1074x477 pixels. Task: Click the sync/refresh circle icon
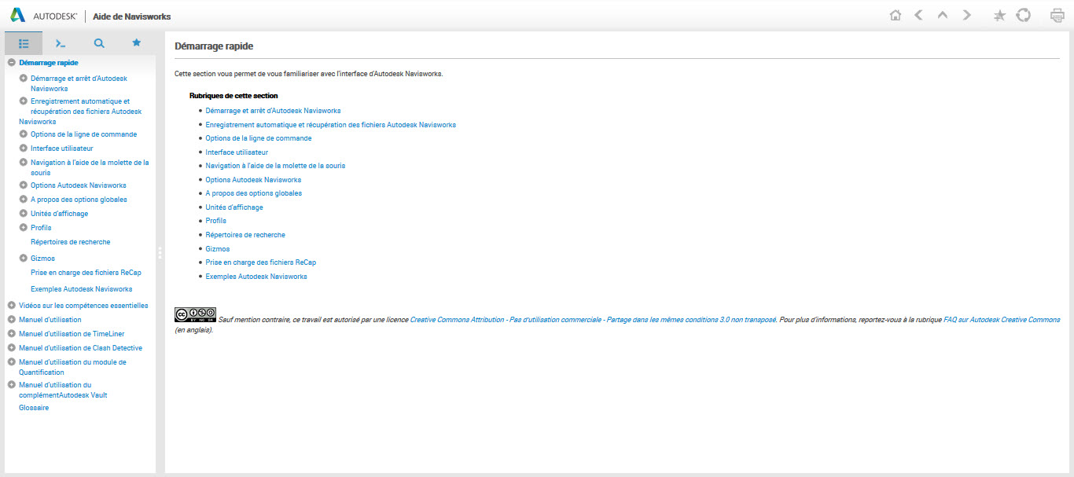point(1023,16)
